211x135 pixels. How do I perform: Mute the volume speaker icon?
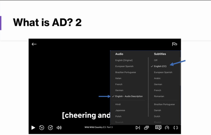(x=59, y=128)
